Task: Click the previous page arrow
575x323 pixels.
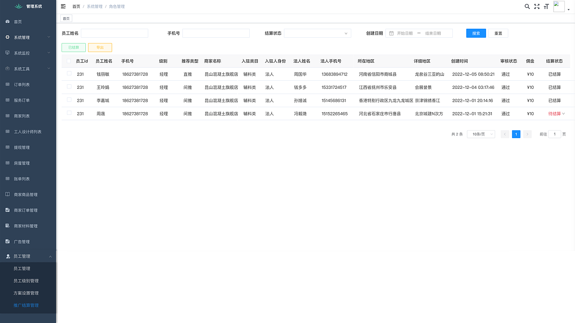Action: pyautogui.click(x=505, y=134)
